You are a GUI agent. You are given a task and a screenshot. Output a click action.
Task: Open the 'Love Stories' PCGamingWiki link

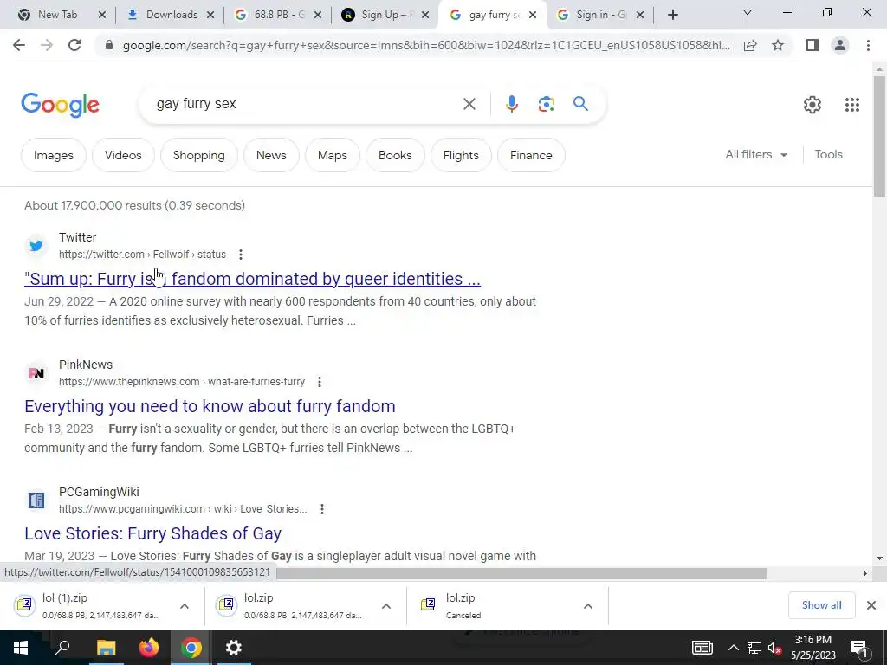pyautogui.click(x=152, y=533)
